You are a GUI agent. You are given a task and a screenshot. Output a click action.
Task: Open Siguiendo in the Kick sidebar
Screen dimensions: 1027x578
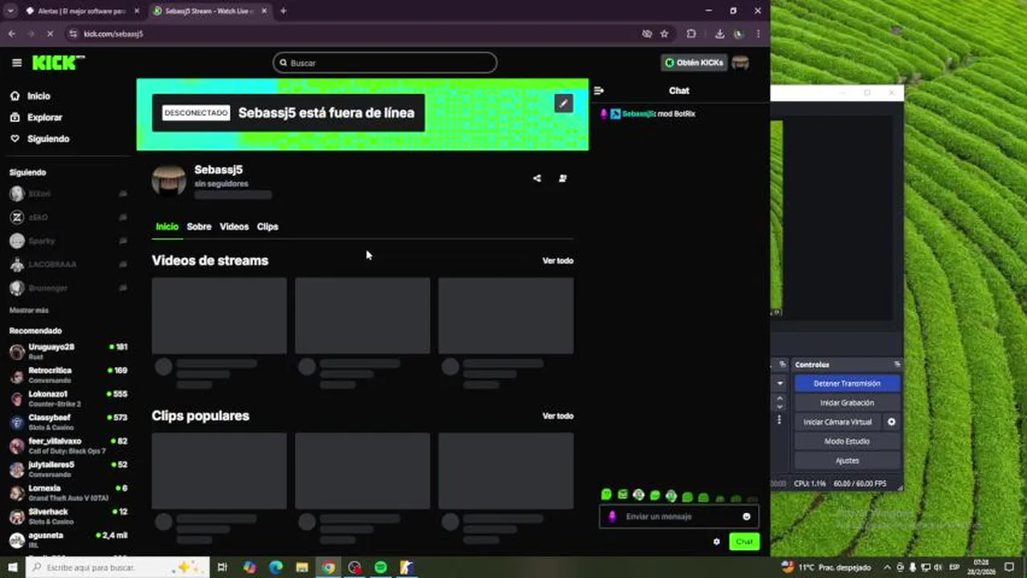40,139
